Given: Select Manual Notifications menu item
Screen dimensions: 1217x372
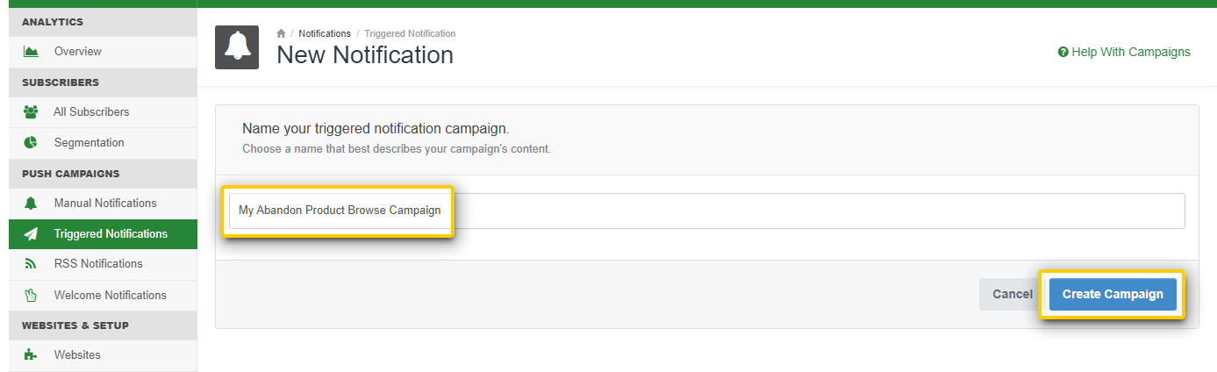Looking at the screenshot, I should click(105, 204).
